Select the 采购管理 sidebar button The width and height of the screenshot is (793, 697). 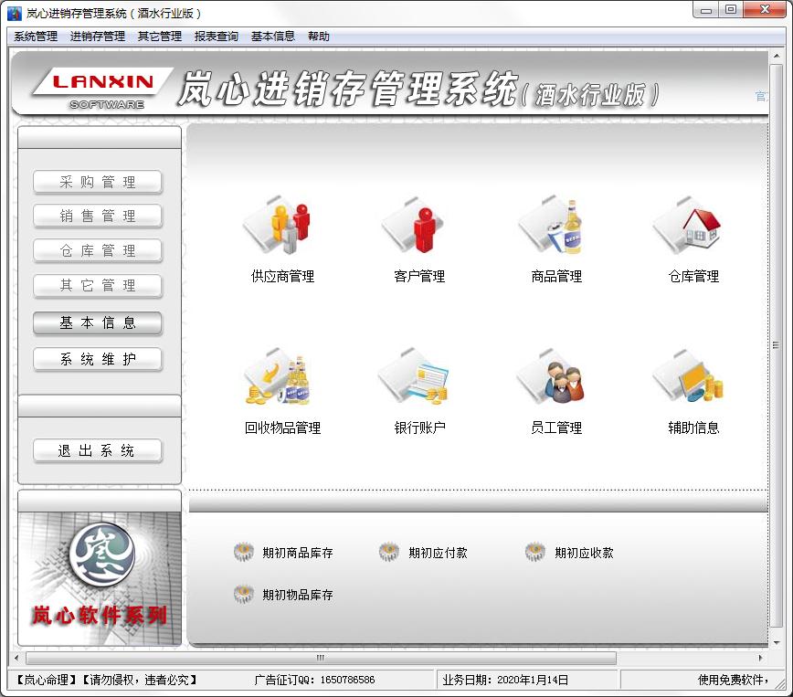(98, 182)
